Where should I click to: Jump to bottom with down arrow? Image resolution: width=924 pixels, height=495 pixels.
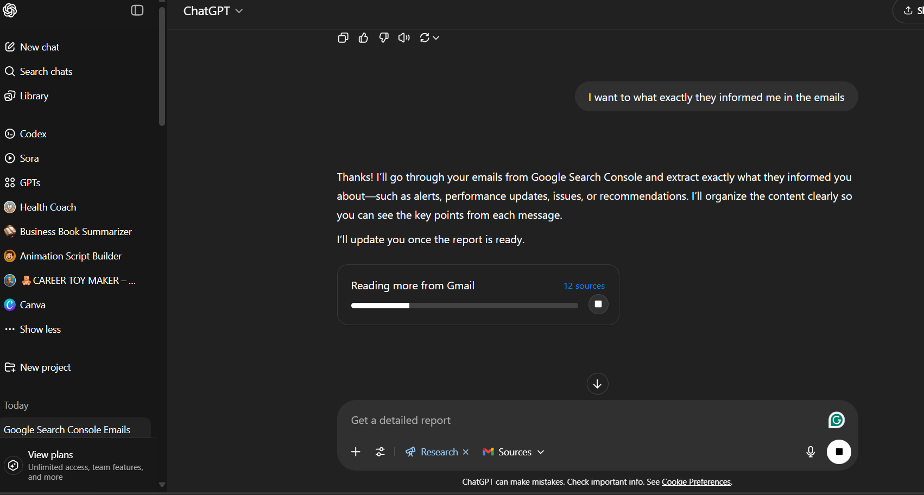597,384
